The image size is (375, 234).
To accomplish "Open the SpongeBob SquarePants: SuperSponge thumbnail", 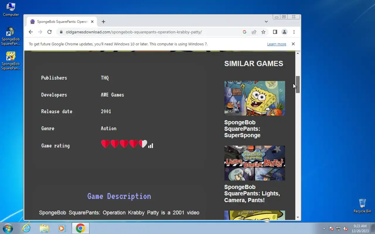I will click(255, 98).
